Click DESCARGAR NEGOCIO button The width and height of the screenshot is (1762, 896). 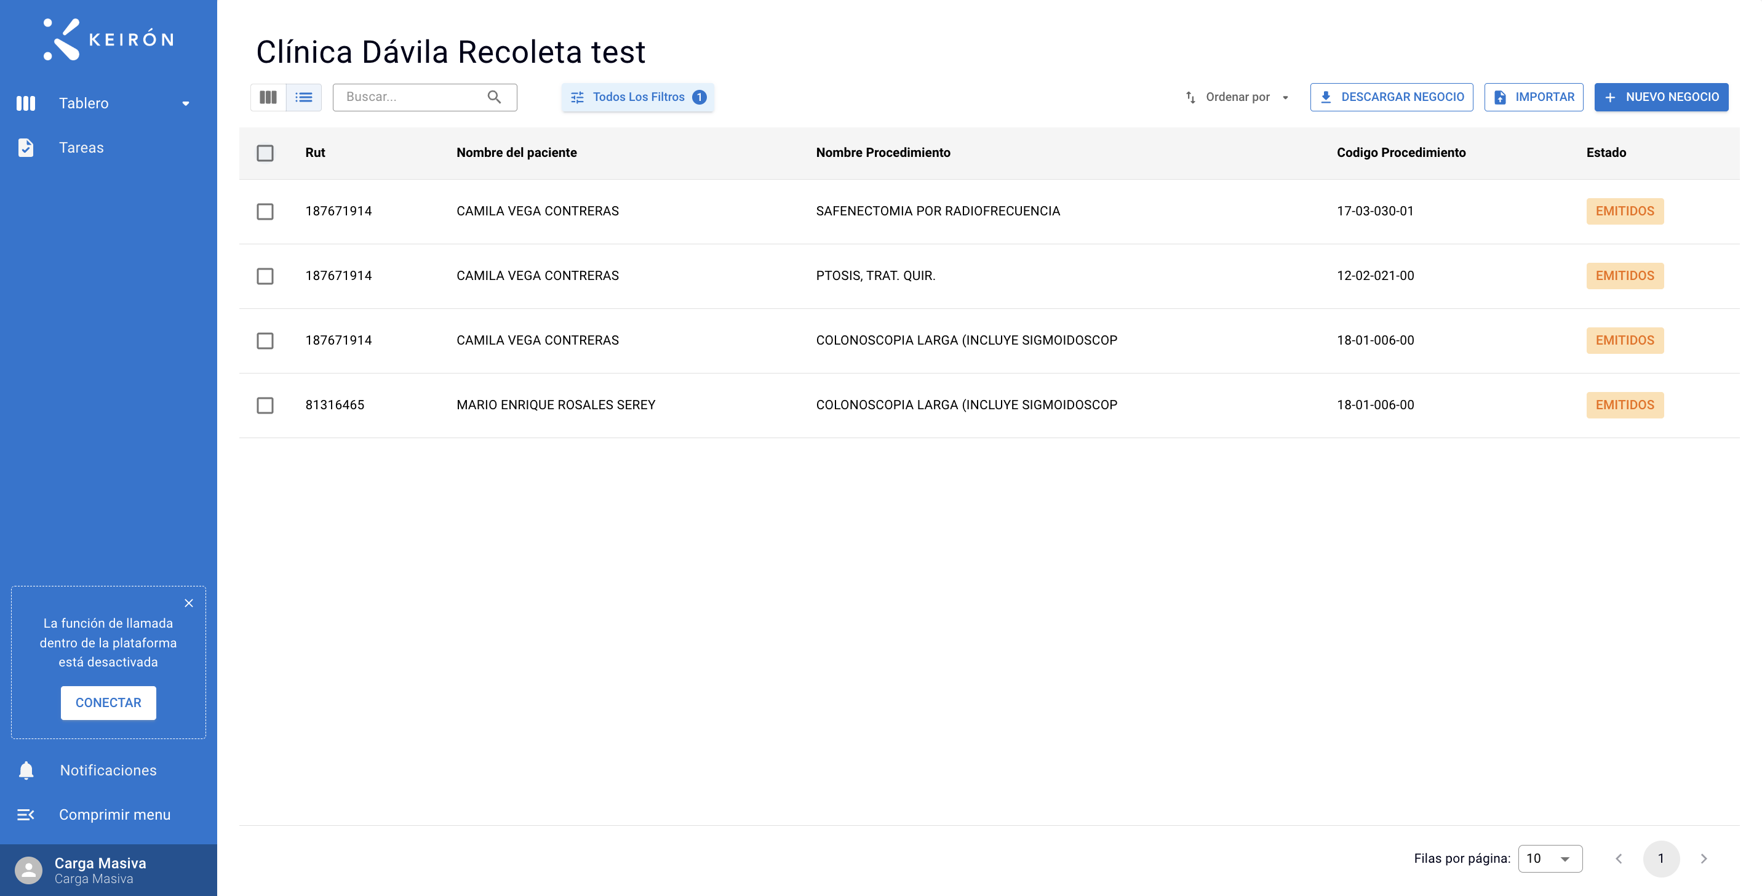click(x=1391, y=97)
